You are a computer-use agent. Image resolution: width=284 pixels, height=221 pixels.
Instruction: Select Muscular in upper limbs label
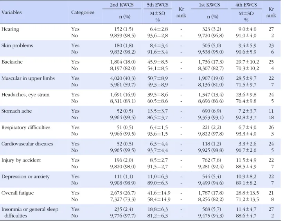[x=28, y=78]
